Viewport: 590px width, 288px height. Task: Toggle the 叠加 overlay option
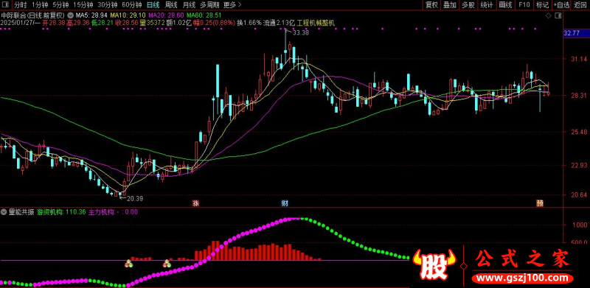[x=450, y=5]
